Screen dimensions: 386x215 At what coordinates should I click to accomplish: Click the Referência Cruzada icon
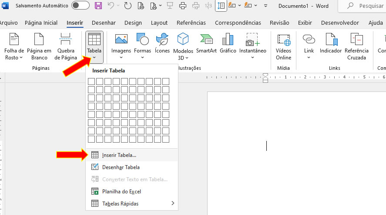(356, 39)
